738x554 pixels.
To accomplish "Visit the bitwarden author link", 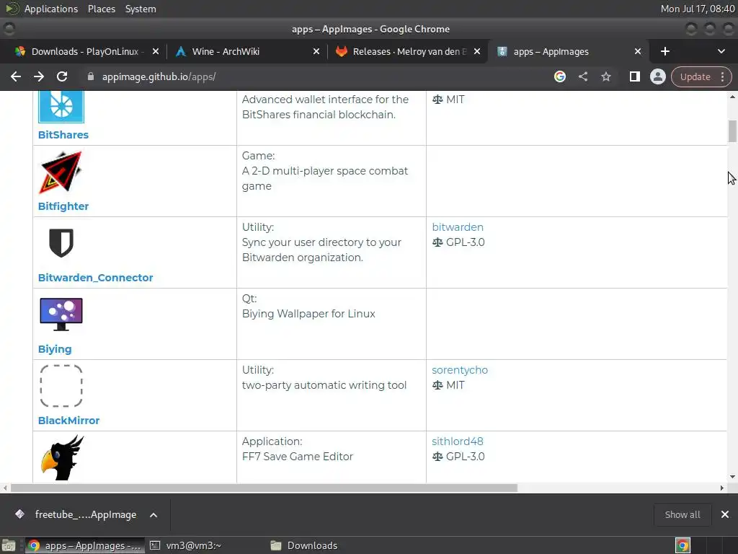I will coord(458,227).
